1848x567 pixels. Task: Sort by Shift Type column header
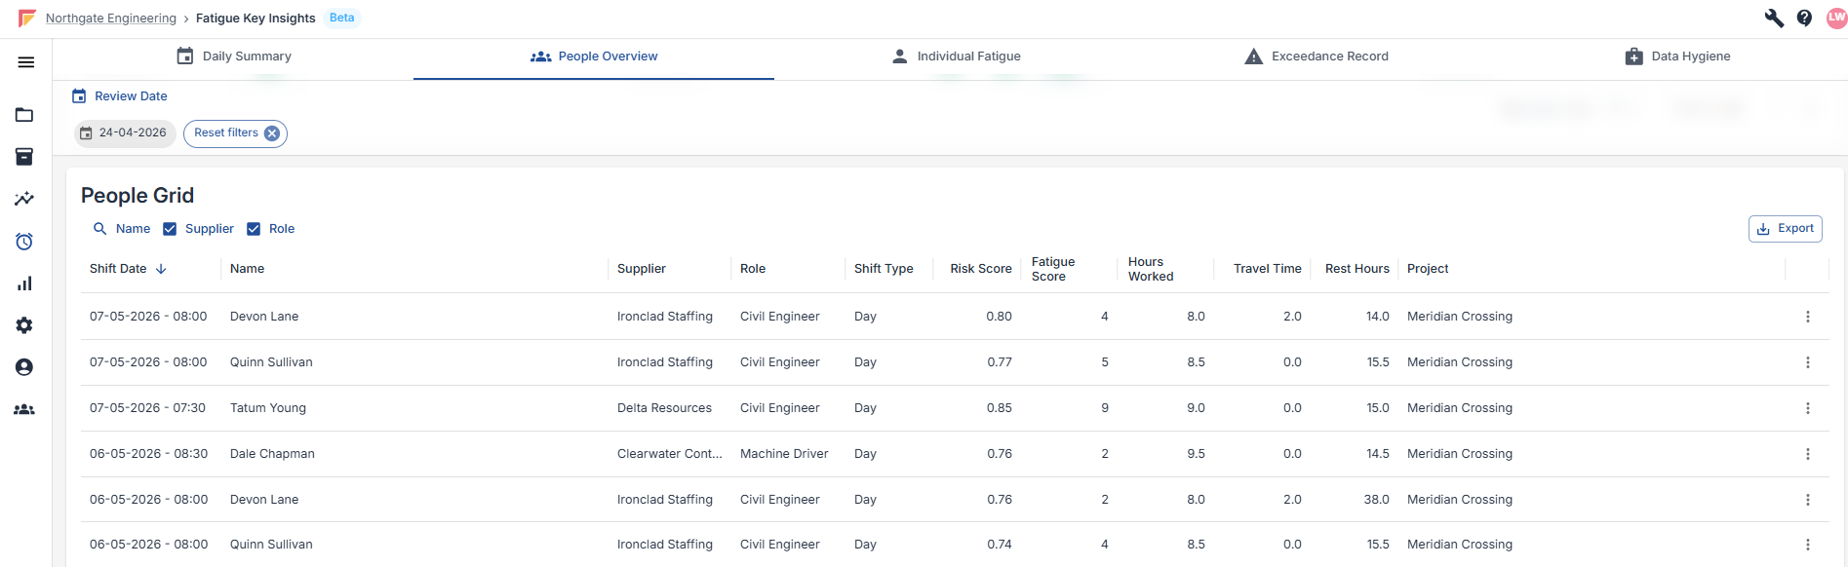(x=884, y=269)
